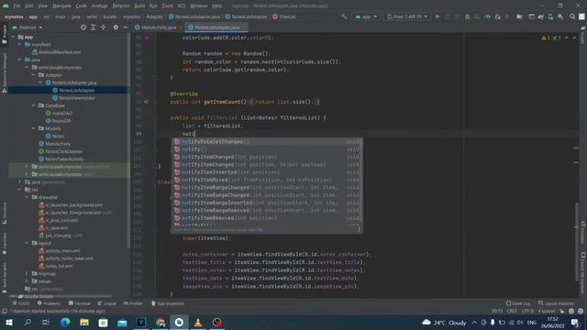The height and width of the screenshot is (330, 587).
Task: Click the completion popup hint link
Action: tap(255, 230)
